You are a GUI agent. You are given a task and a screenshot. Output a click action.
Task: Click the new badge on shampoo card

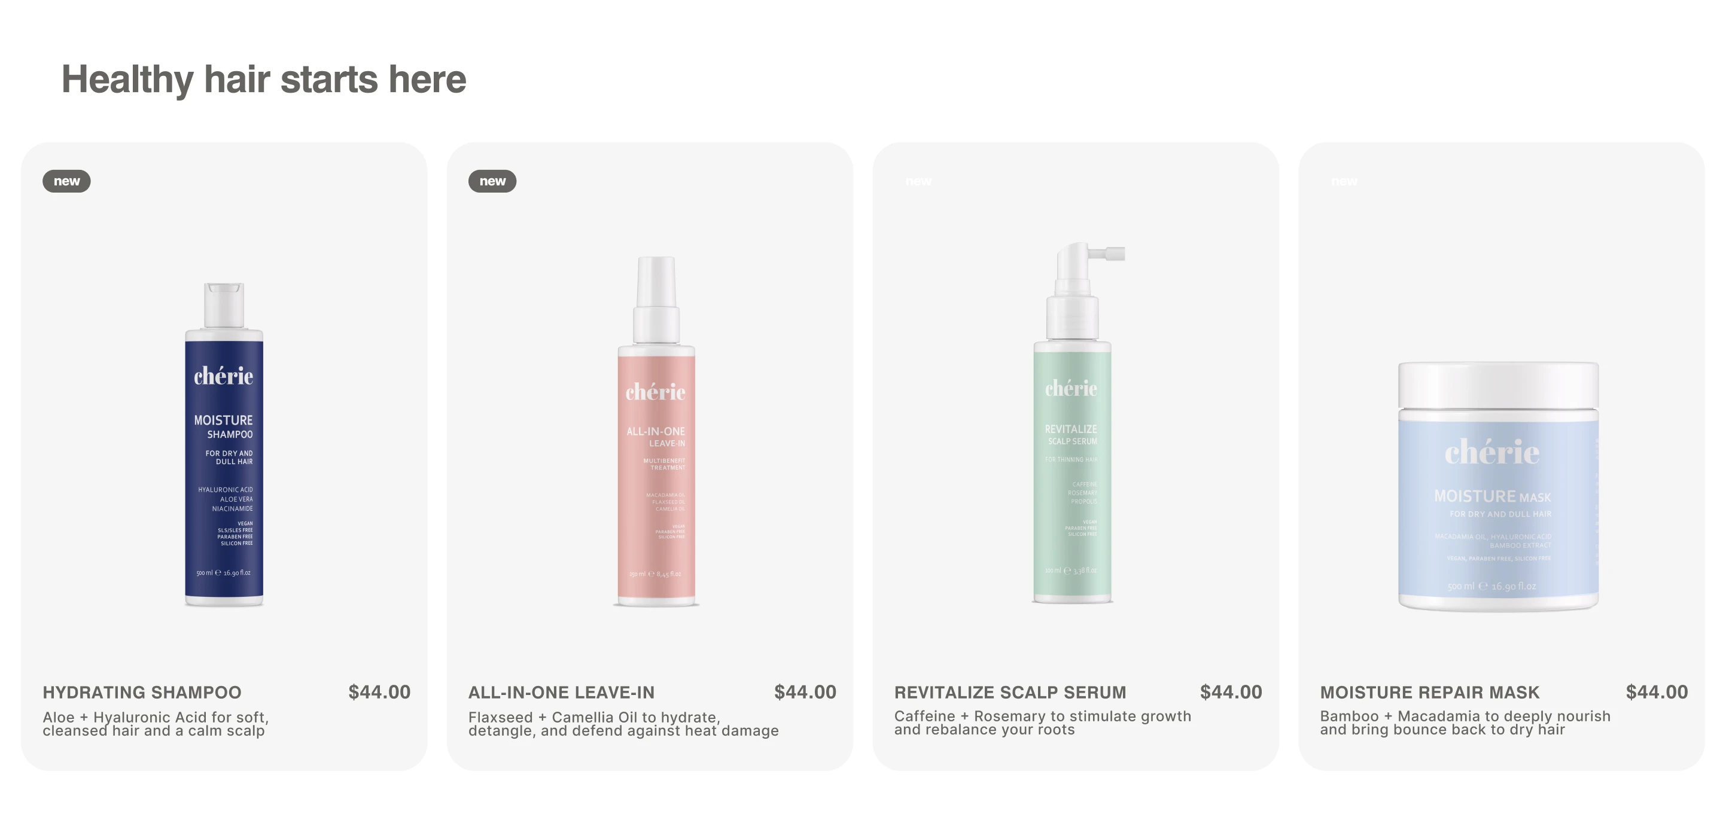pyautogui.click(x=66, y=181)
